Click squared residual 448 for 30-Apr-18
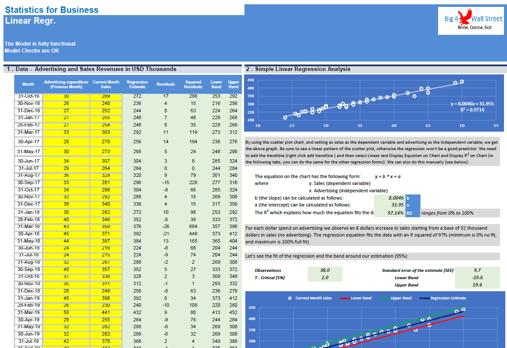Viewport: 507px width, 348px height. click(x=193, y=234)
